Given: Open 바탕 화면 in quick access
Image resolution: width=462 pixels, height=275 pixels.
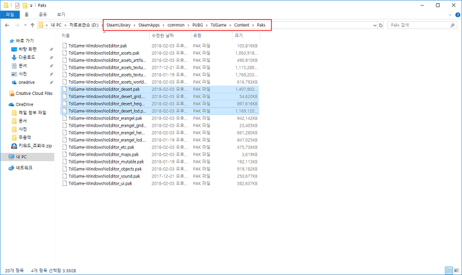Looking at the screenshot, I should tap(28, 49).
